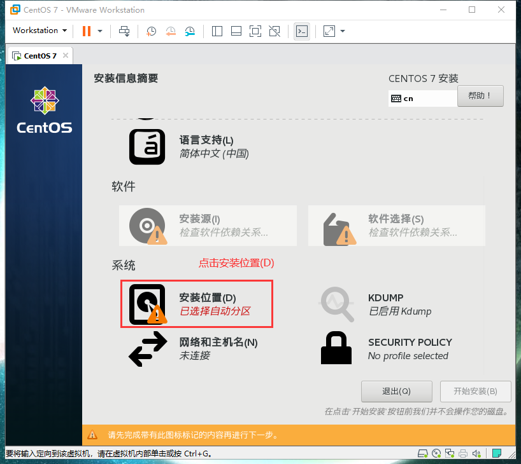Open the highlighted Installation Destination (安装位置)
Image resolution: width=521 pixels, height=464 pixels.
click(196, 304)
